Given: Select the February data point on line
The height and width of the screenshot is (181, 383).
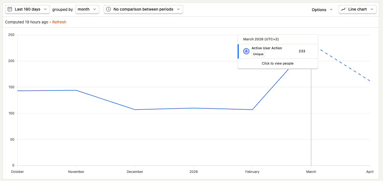Looking at the screenshot, I should [252, 109].
